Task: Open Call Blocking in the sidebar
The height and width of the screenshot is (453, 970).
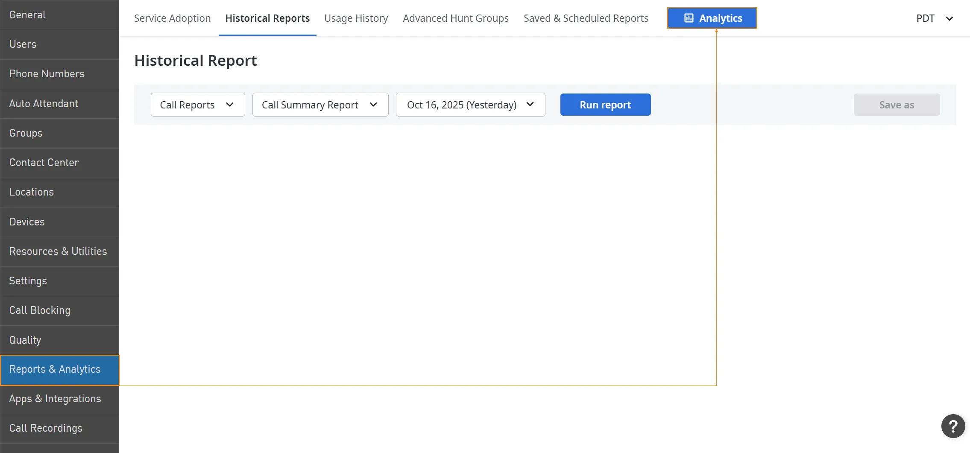Action: coord(59,310)
